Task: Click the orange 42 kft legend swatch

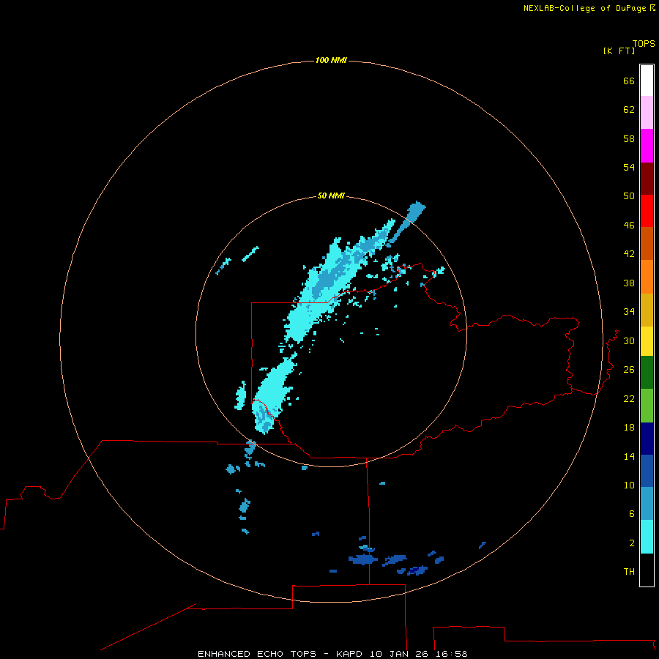Action: (647, 277)
